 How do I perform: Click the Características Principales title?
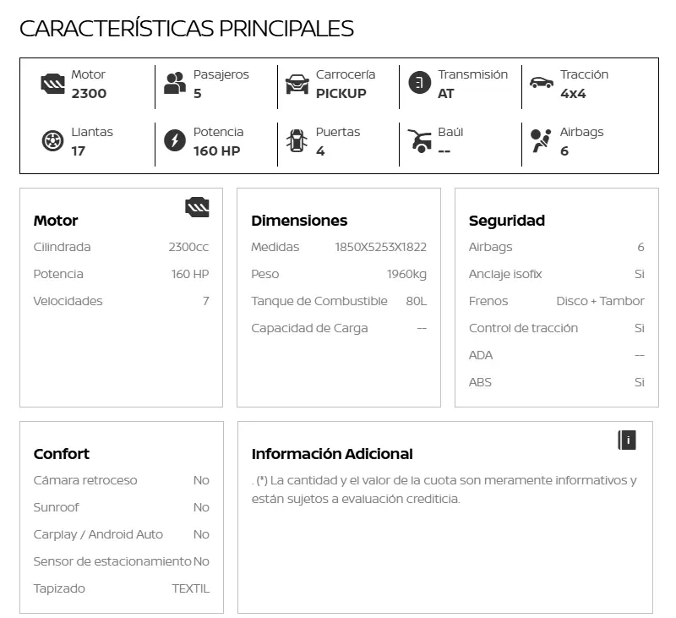coord(187,28)
